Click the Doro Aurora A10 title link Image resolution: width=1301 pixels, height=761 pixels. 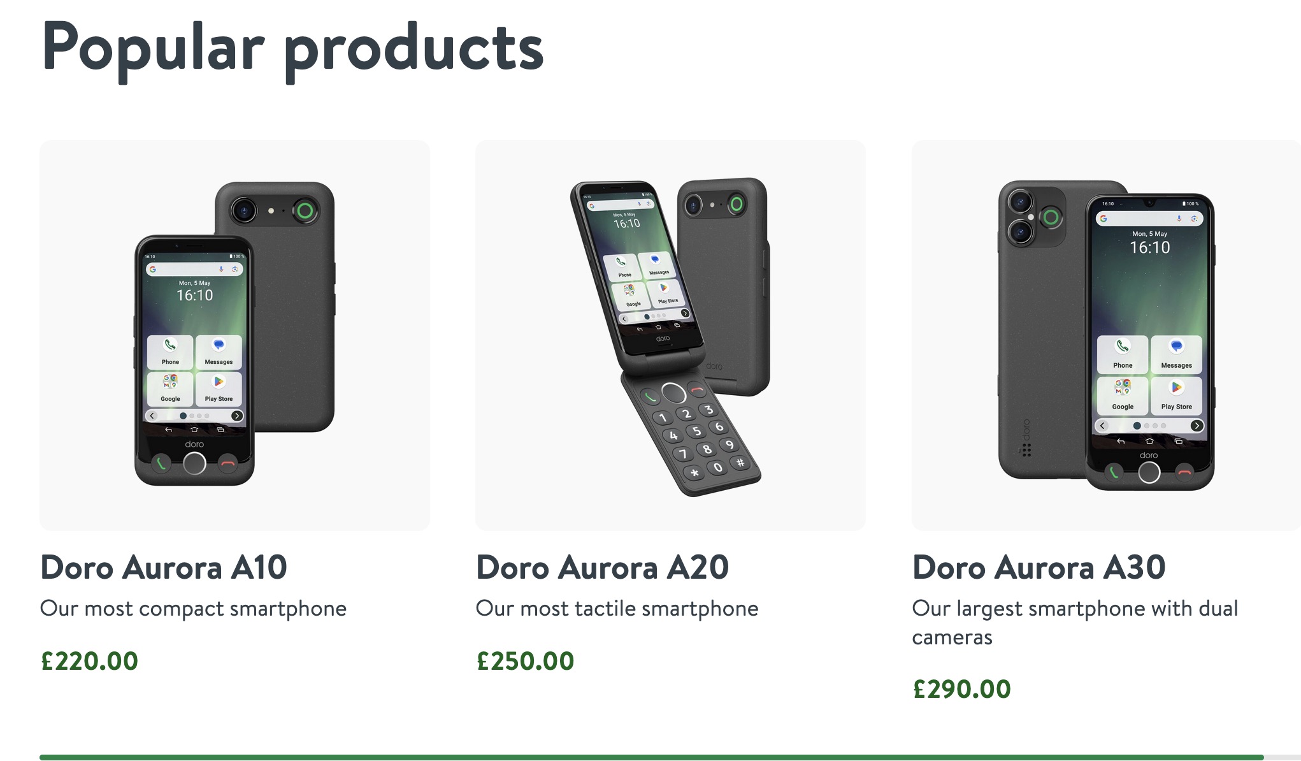(x=164, y=567)
